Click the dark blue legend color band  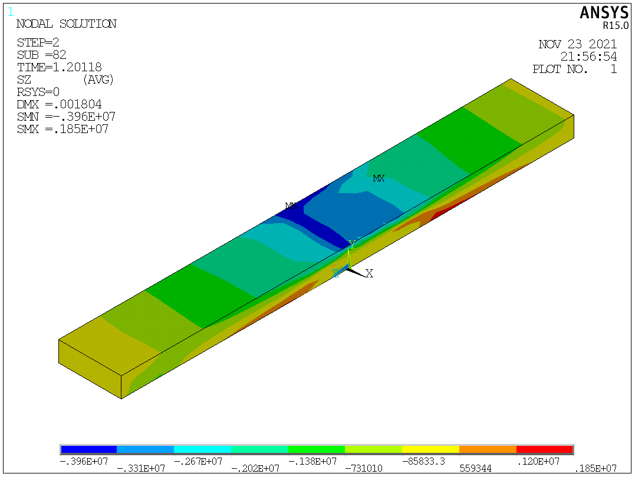click(x=88, y=450)
